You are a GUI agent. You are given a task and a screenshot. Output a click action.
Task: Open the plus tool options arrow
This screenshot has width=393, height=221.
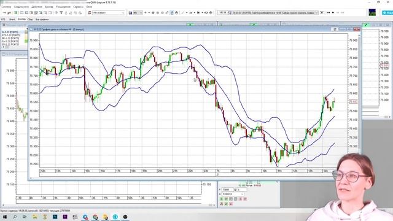point(149,13)
